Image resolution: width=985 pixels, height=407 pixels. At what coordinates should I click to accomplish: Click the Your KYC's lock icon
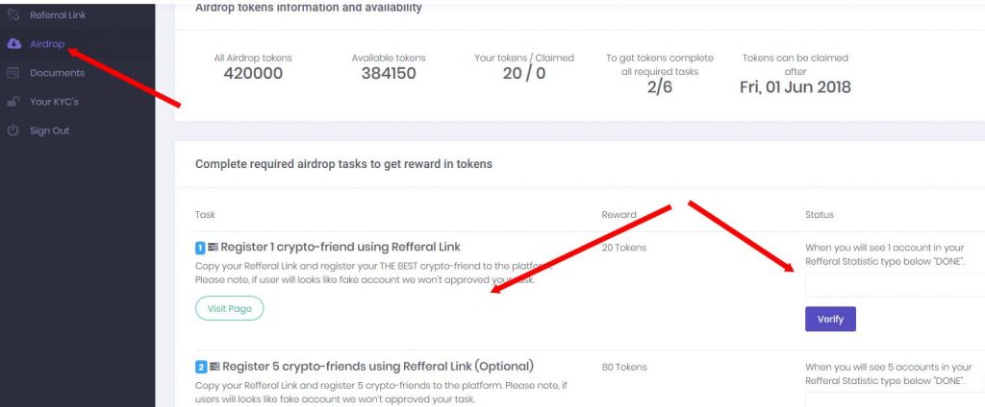point(13,102)
